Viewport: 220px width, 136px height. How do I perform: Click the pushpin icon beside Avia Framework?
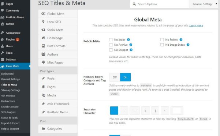(x=43, y=104)
